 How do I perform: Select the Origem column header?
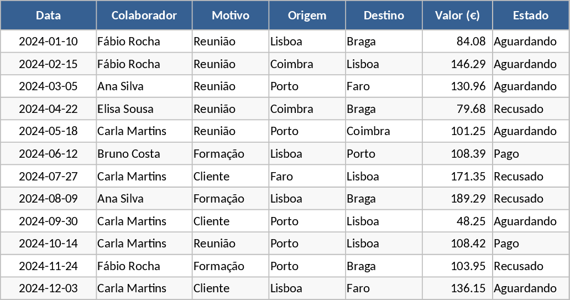coord(307,15)
